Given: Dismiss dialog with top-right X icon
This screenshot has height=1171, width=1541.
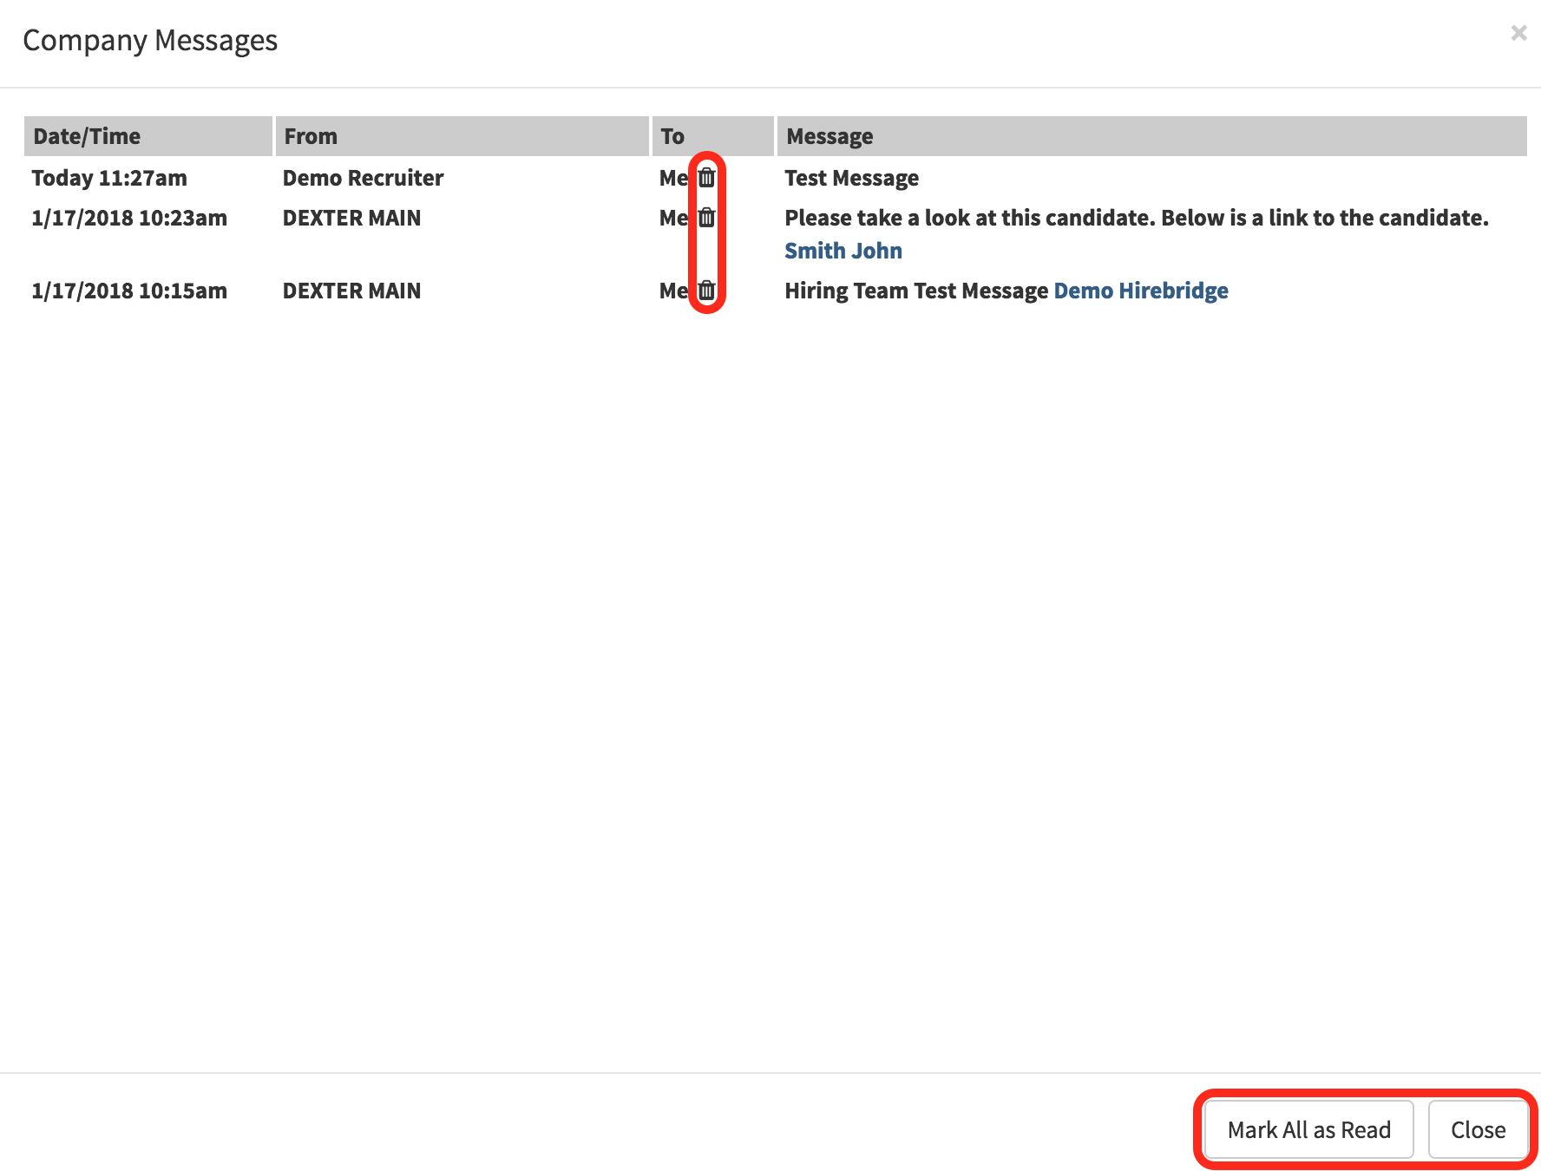Looking at the screenshot, I should pos(1518,33).
